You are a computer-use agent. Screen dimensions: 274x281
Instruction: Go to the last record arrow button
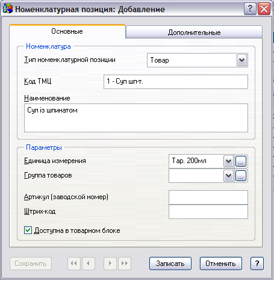[x=125, y=264]
